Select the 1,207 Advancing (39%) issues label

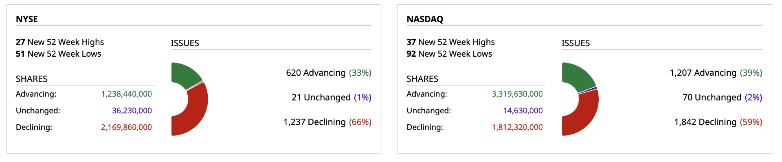pos(716,73)
